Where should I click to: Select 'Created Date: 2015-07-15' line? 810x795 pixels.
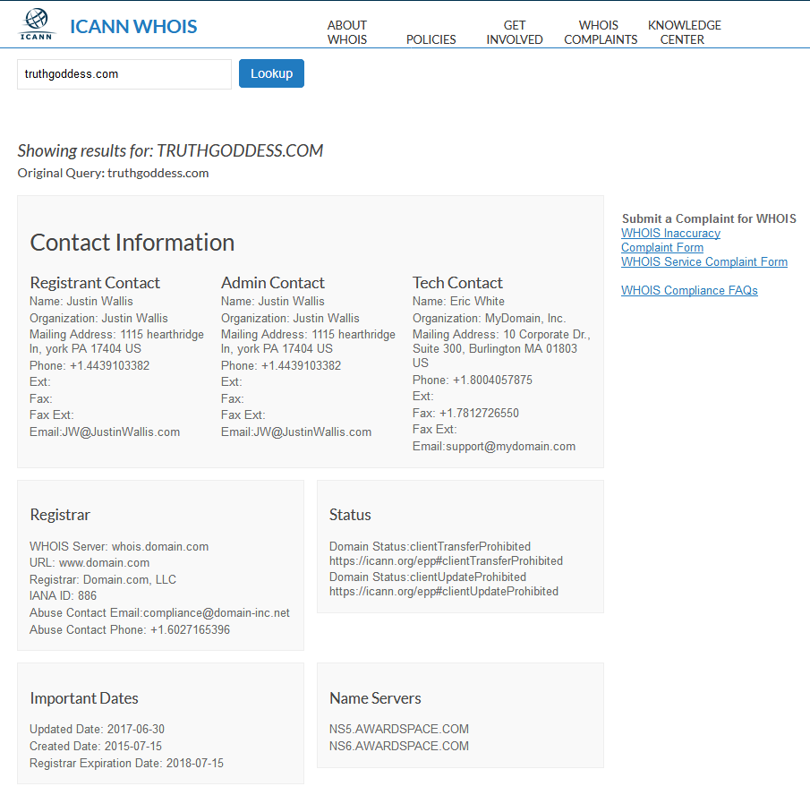point(96,747)
